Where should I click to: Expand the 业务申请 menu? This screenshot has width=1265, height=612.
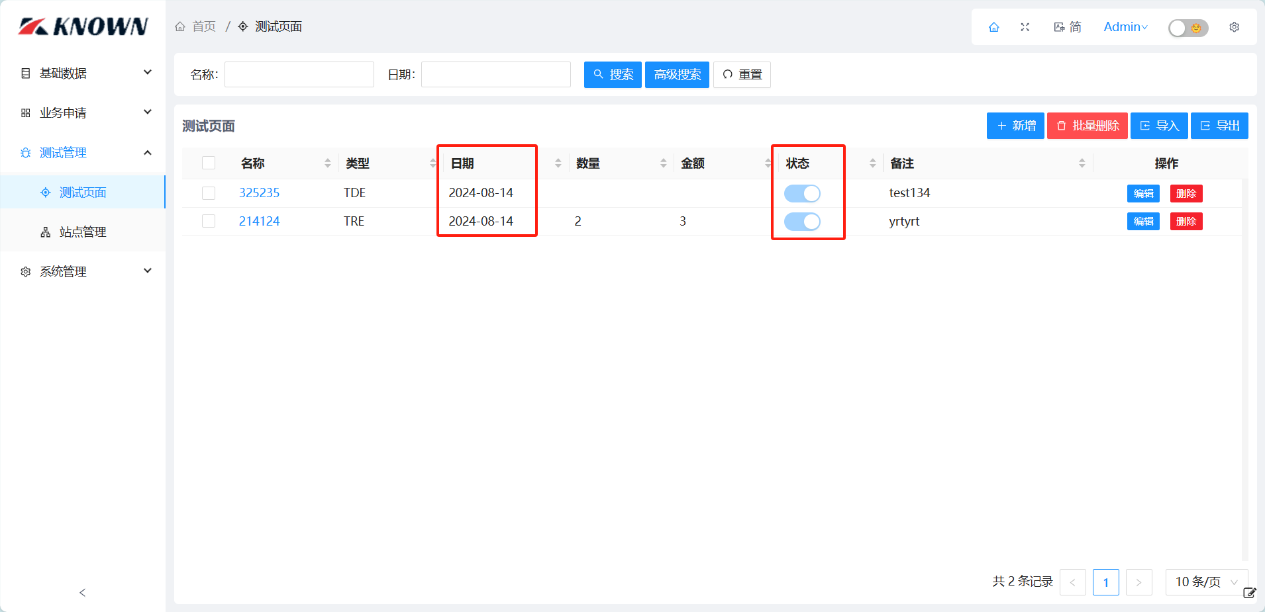point(83,112)
